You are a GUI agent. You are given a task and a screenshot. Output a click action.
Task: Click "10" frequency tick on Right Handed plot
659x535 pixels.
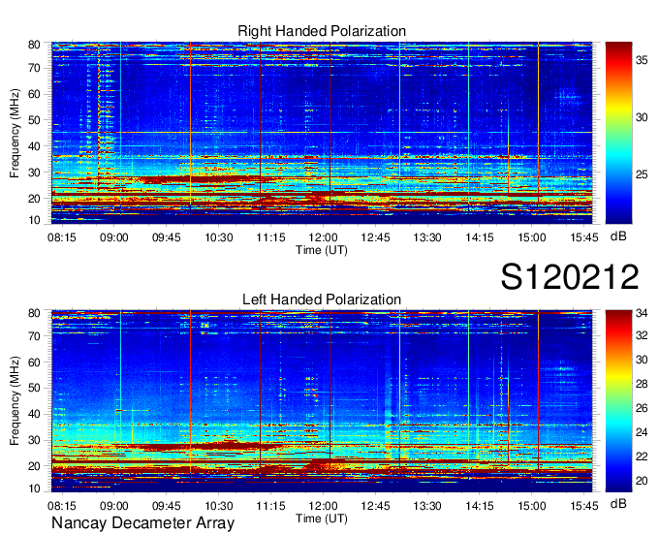click(x=34, y=220)
